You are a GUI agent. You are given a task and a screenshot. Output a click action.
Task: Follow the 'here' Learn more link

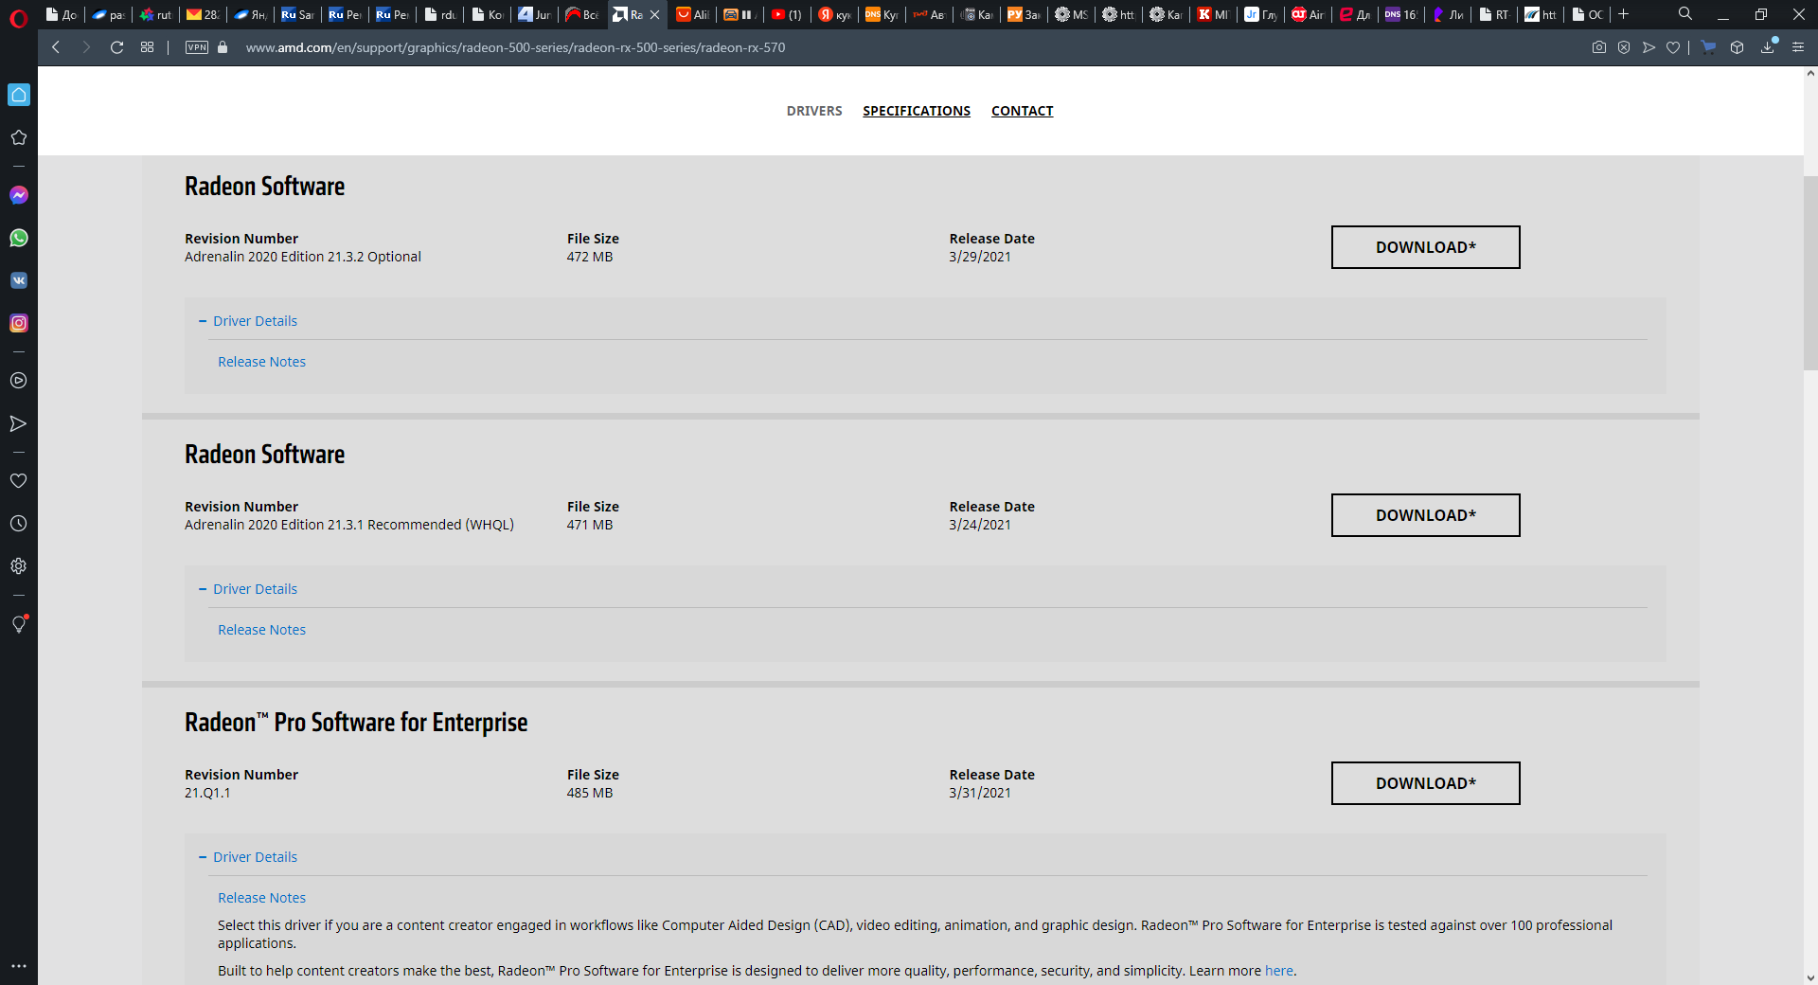click(x=1278, y=971)
